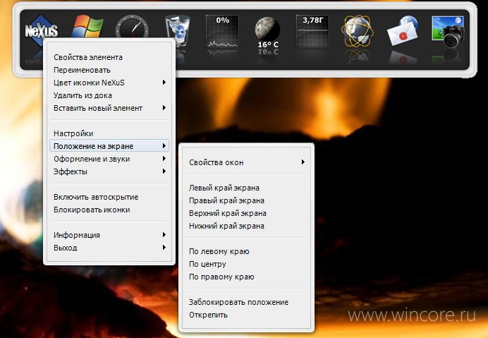
Task: Select Свойства элемента in context menu
Action: coord(109,57)
